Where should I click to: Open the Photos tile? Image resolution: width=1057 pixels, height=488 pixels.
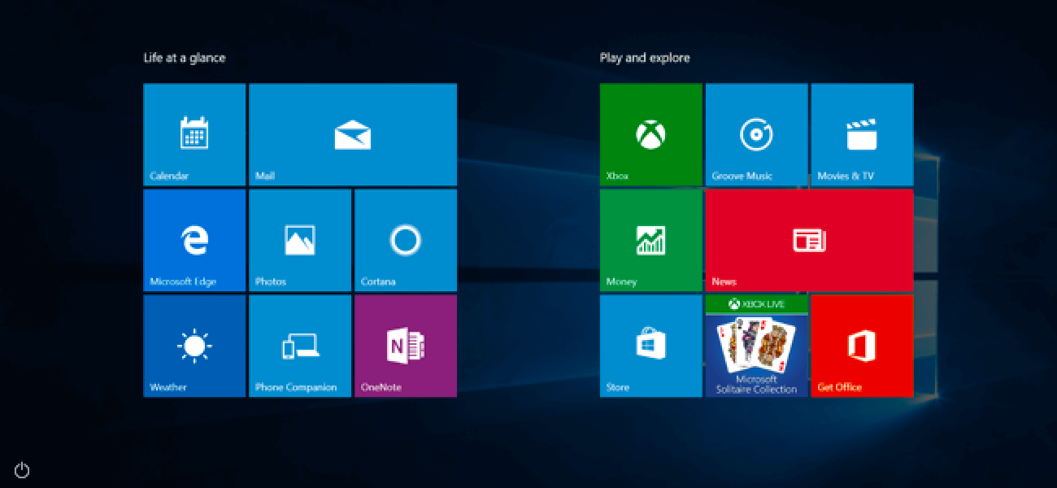300,240
